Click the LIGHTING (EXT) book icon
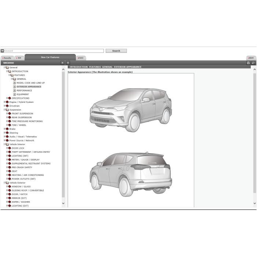The height and width of the screenshot is (257, 257). 10,206
